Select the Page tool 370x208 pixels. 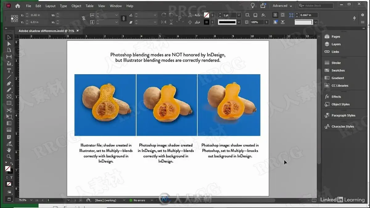9,50
